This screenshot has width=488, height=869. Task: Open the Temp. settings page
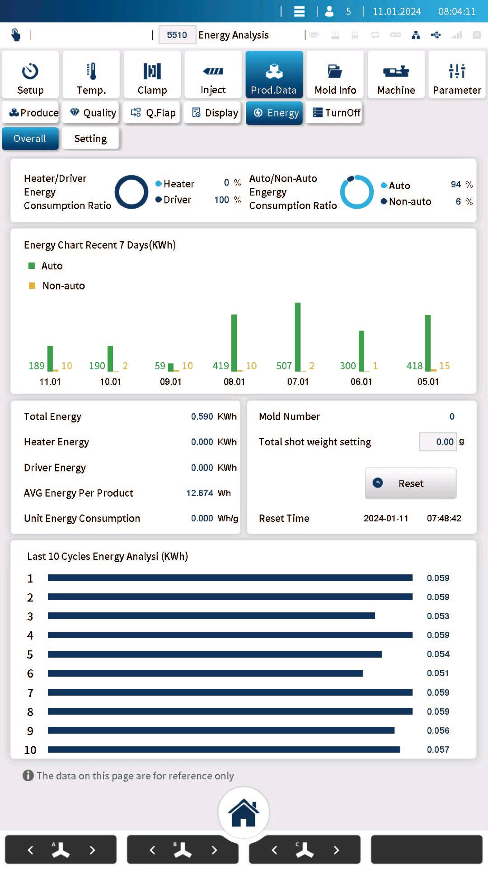[x=91, y=75]
